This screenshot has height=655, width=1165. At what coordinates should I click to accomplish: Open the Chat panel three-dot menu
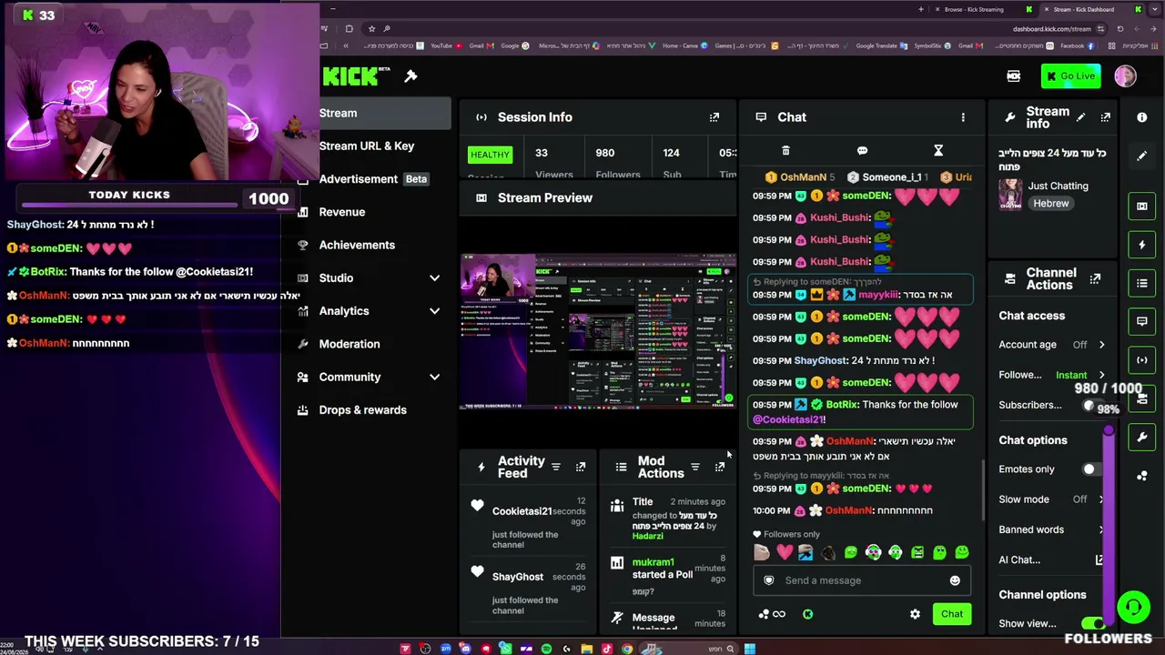click(x=963, y=117)
